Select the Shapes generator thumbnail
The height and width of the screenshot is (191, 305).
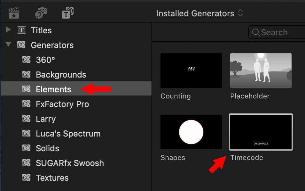point(191,132)
